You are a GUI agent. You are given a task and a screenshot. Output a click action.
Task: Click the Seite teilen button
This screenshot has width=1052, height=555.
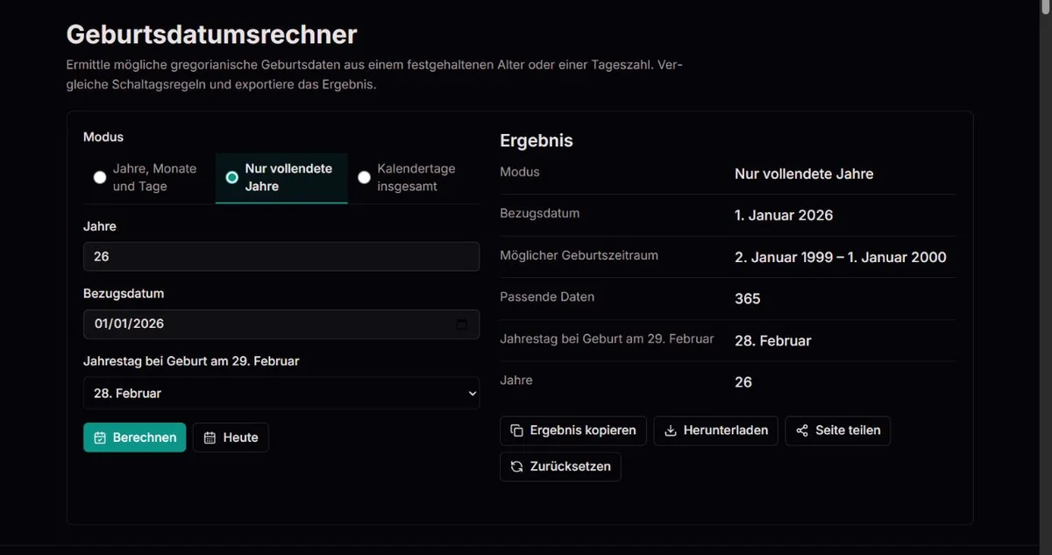[837, 430]
